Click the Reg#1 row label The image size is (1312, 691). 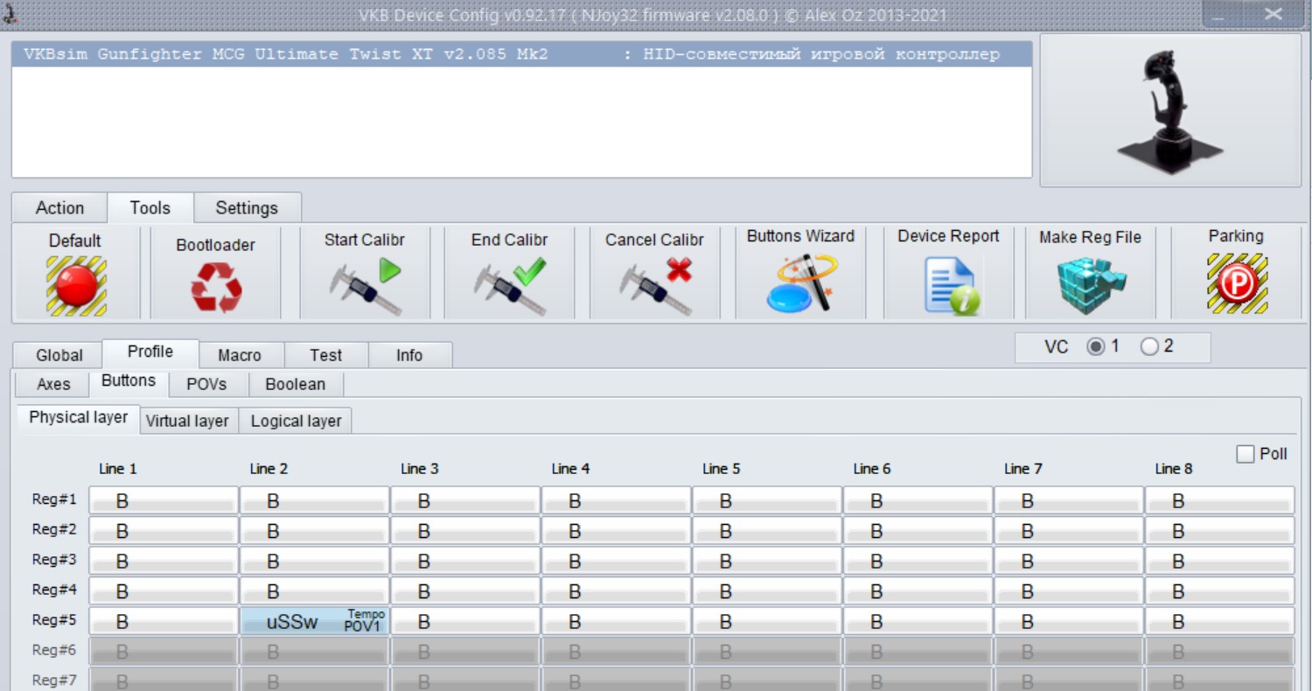coord(54,499)
